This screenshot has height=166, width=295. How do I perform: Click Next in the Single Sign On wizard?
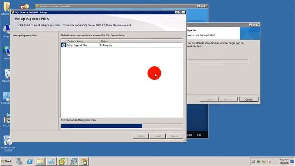(x=228, y=99)
